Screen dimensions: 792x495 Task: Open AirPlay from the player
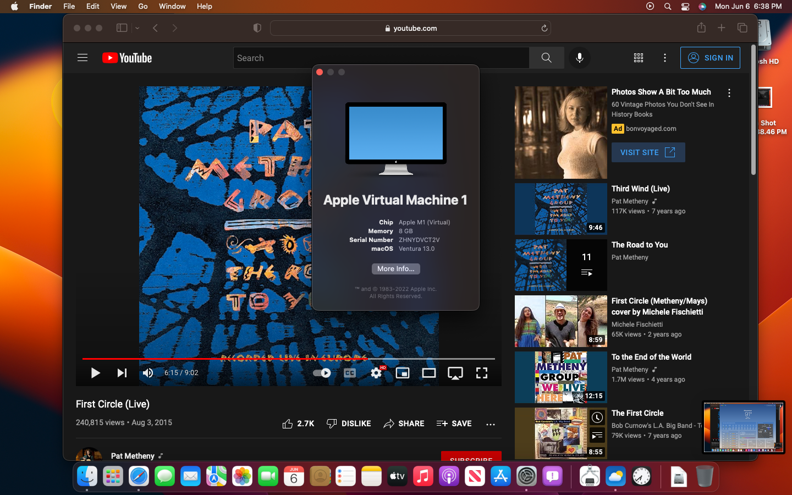coord(455,373)
